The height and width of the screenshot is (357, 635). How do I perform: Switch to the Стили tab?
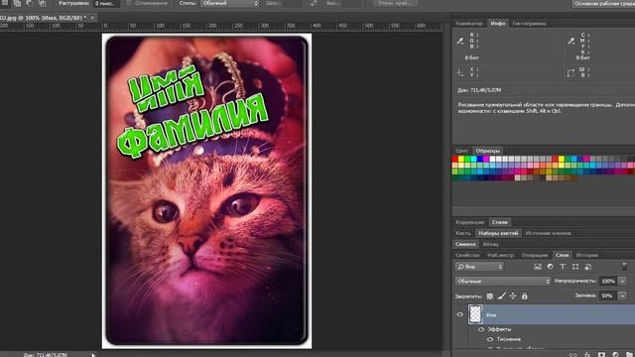pyautogui.click(x=500, y=222)
